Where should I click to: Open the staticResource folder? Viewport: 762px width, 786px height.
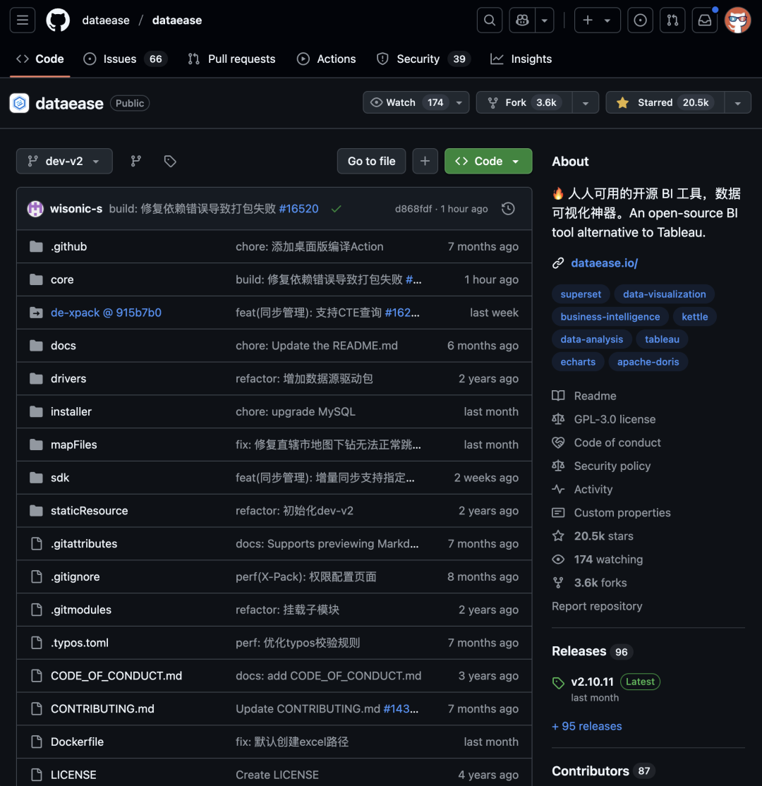89,510
